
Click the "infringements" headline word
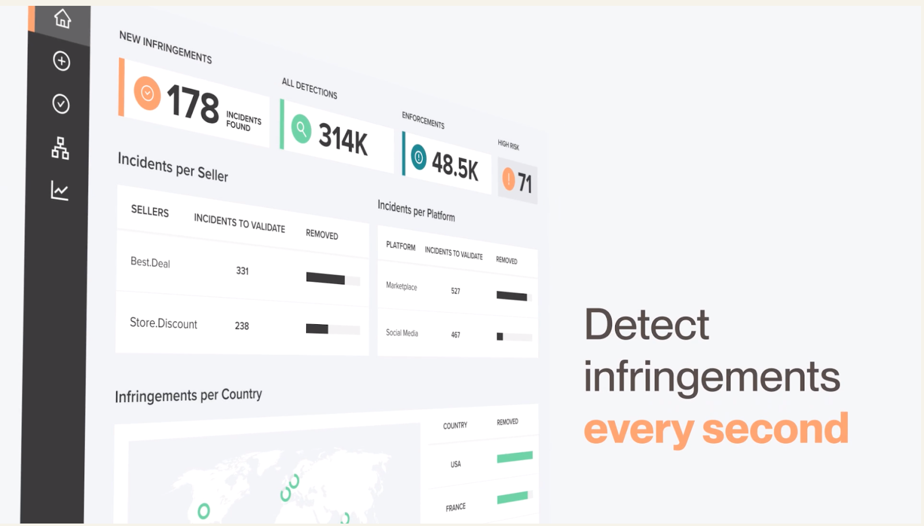click(712, 378)
